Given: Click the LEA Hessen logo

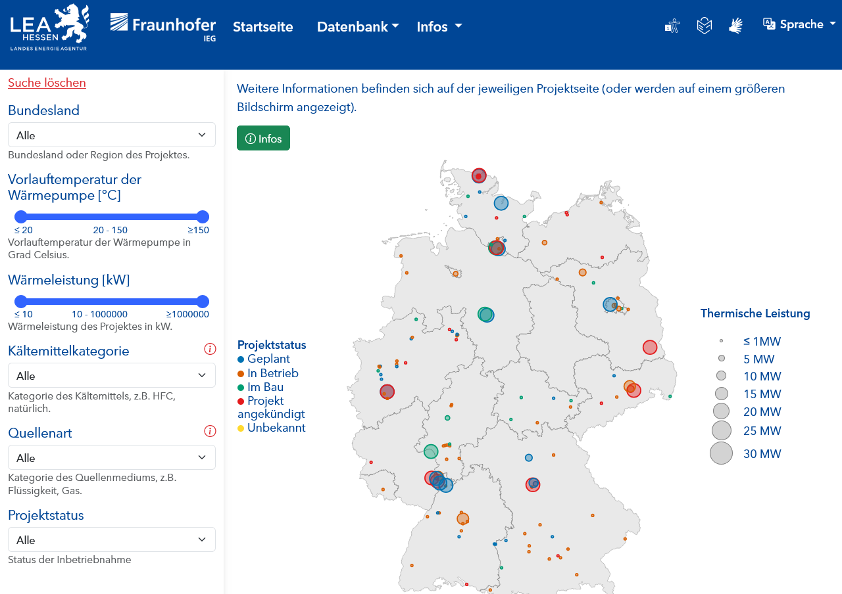Looking at the screenshot, I should 49,26.
